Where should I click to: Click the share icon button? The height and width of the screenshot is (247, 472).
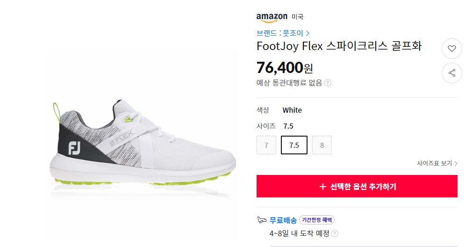coord(452,73)
